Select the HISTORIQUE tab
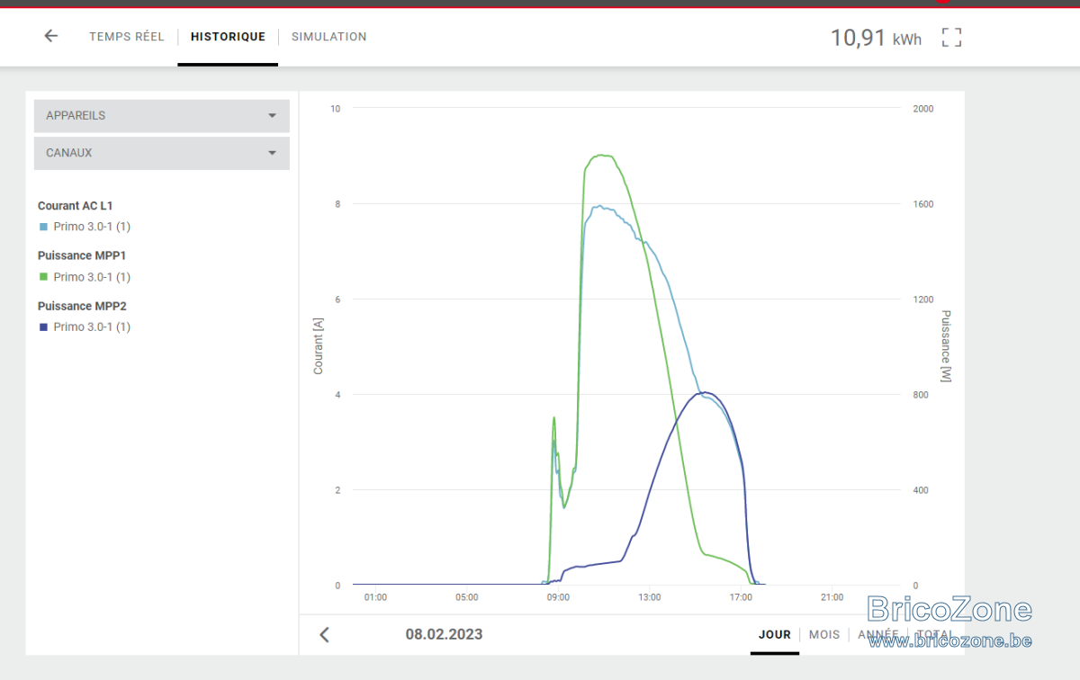The image size is (1080, 680). pos(228,37)
